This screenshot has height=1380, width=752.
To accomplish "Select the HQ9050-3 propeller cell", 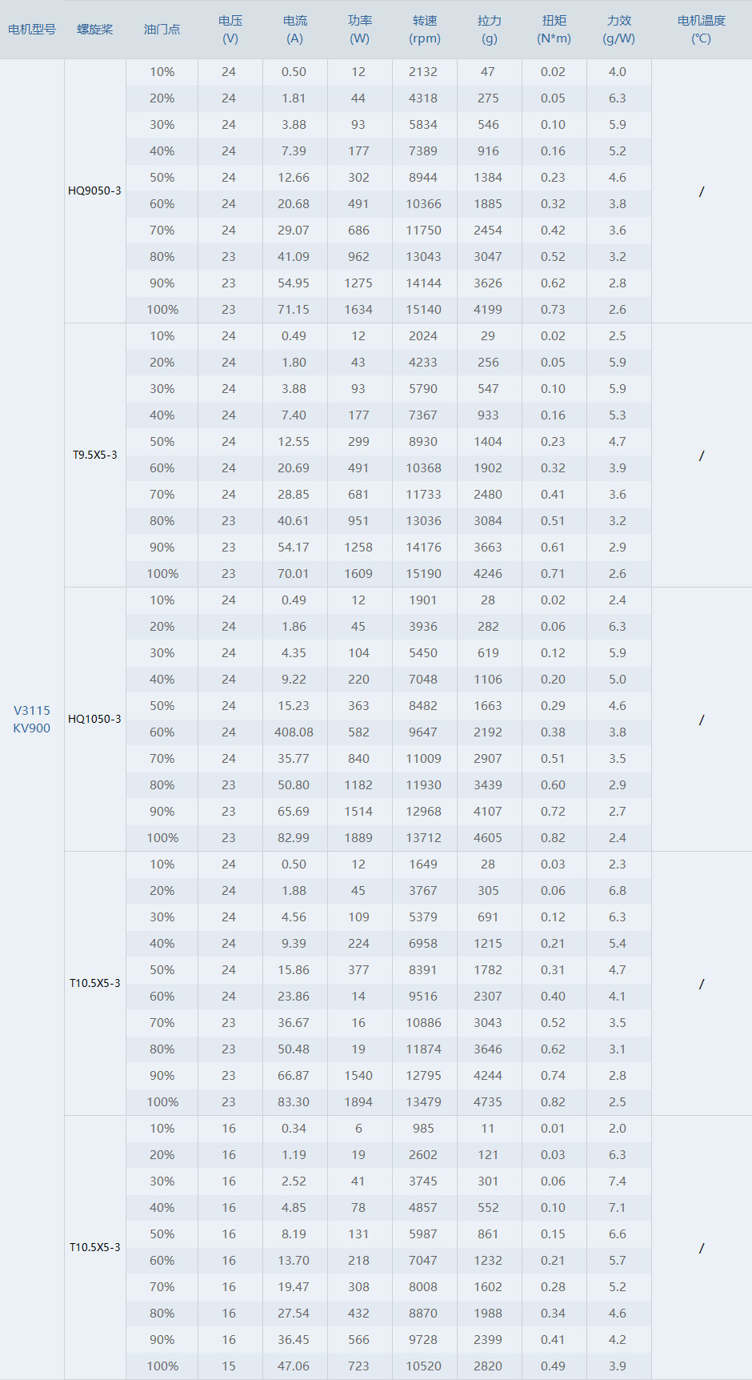I will (95, 191).
